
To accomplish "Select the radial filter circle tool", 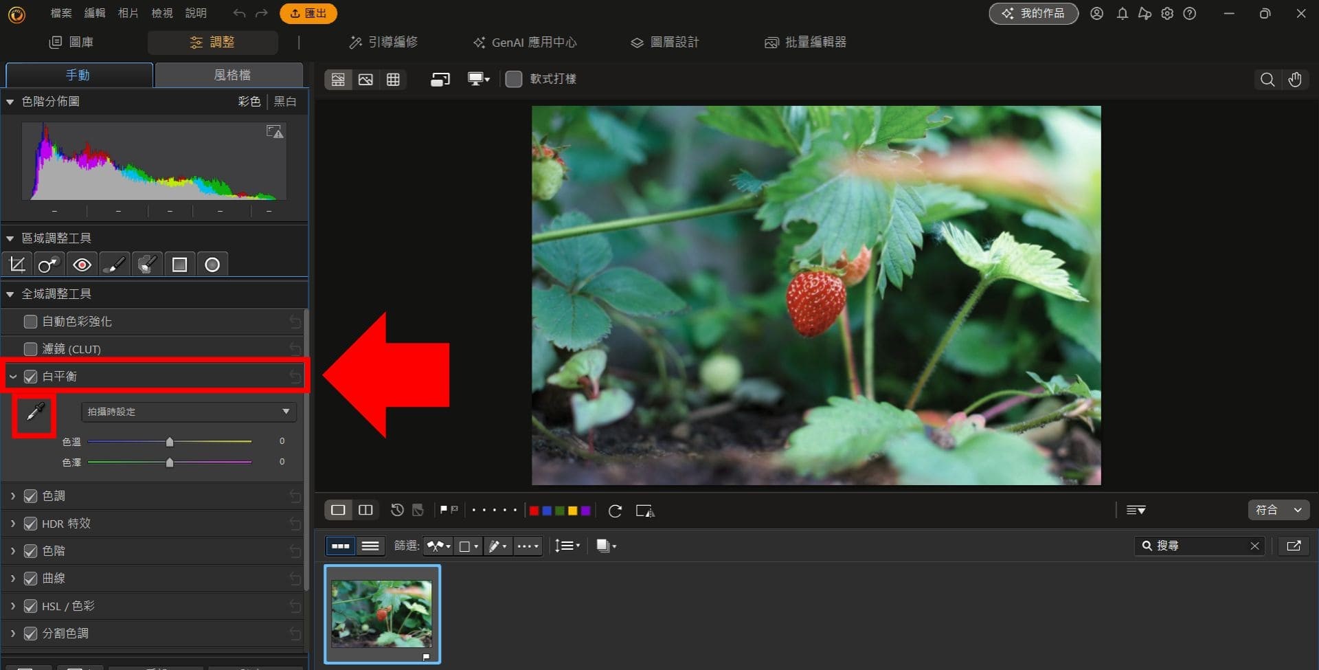I will tap(212, 265).
